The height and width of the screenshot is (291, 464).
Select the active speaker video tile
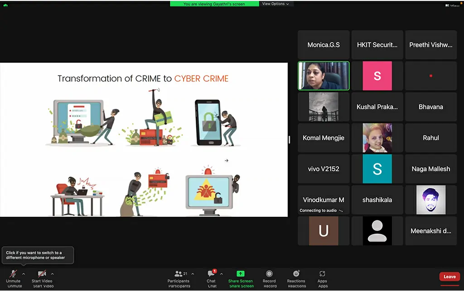click(x=324, y=76)
